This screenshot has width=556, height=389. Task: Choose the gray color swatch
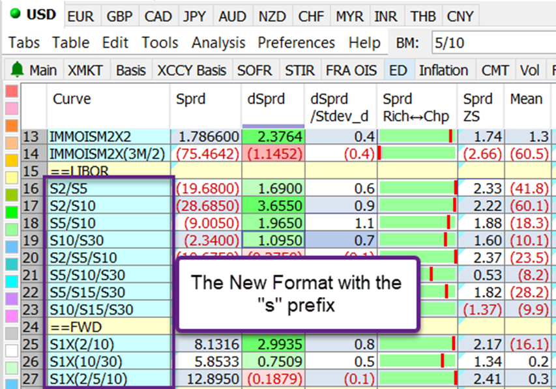[x=12, y=333]
